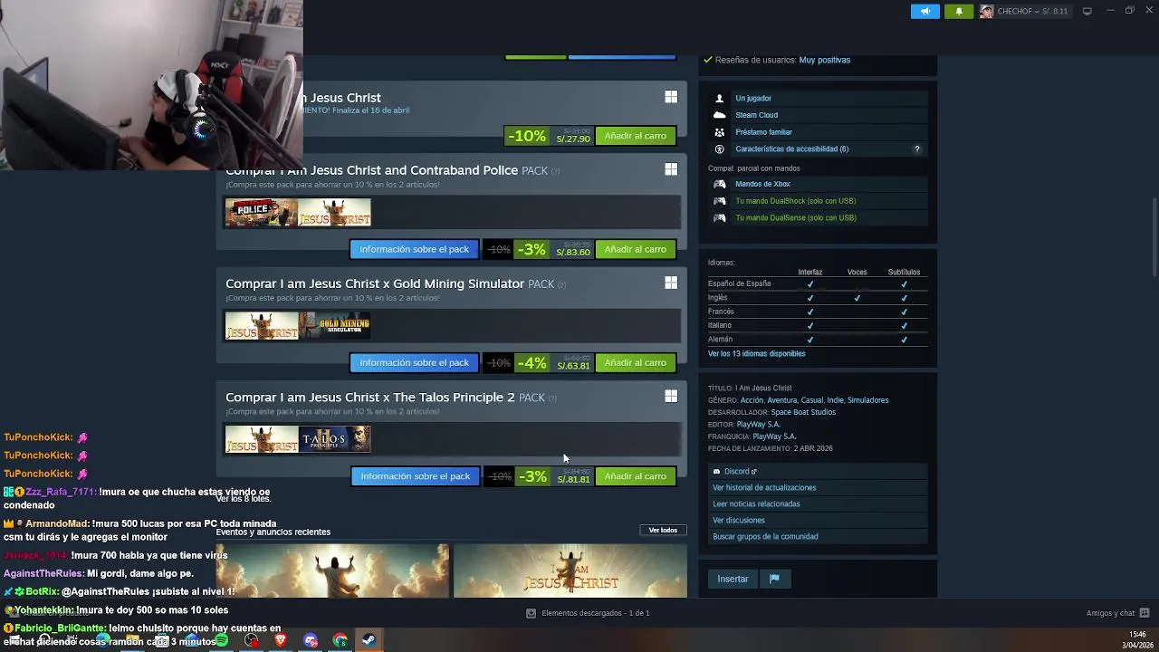Open event image with I Am Jesus Christ logo
The image size is (1159, 652).
(x=570, y=570)
